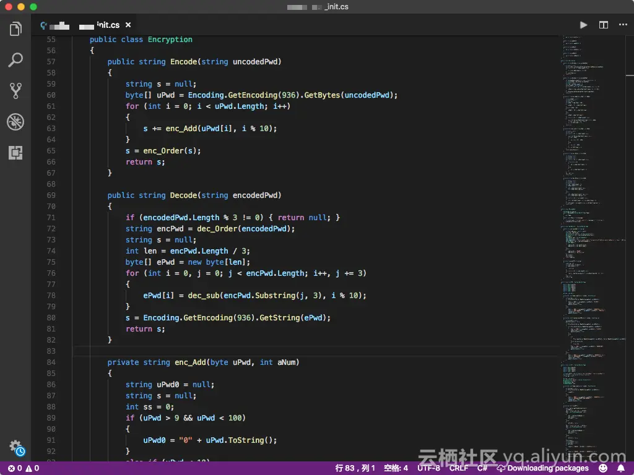The height and width of the screenshot is (475, 634).
Task: Click 'int len' declaration on line 74
Action: (x=141, y=251)
